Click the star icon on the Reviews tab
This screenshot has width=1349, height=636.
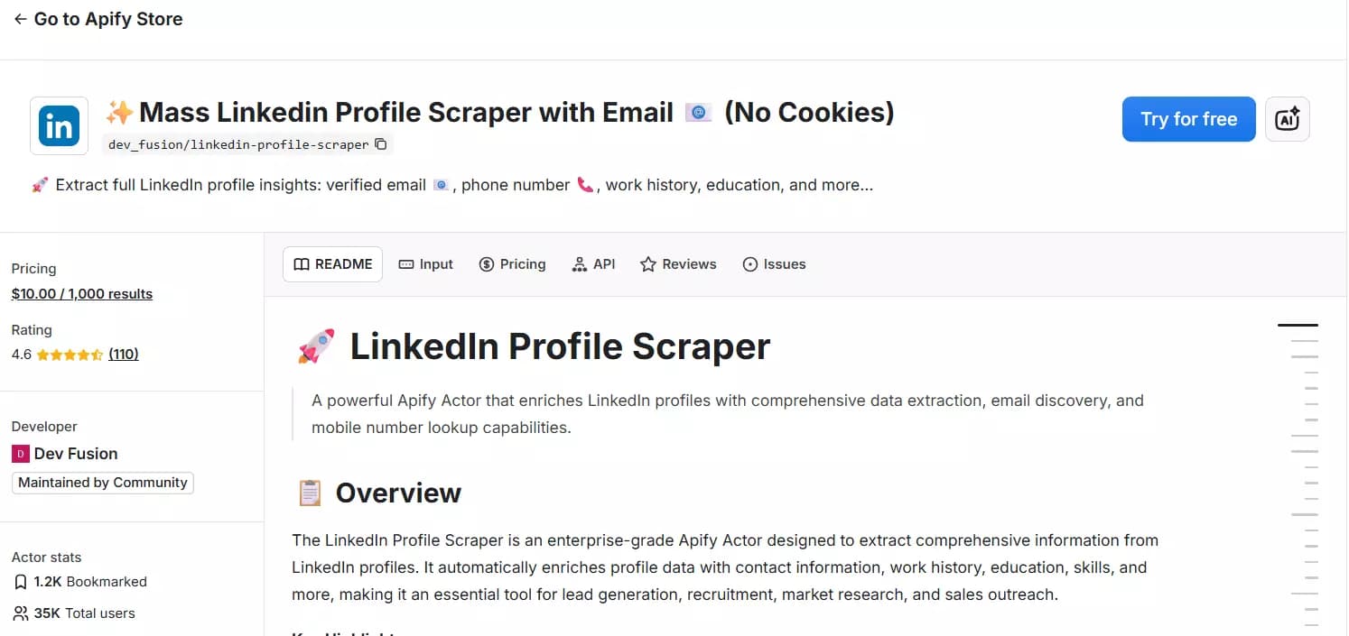click(x=647, y=263)
